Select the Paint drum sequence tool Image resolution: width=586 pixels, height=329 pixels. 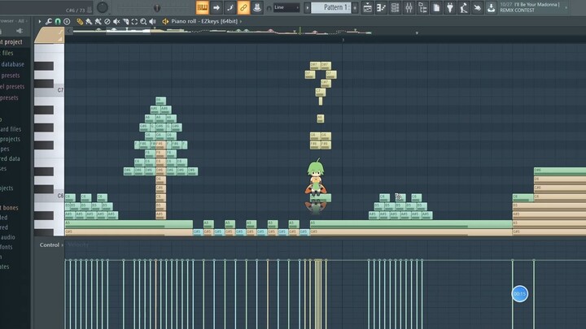(98, 22)
